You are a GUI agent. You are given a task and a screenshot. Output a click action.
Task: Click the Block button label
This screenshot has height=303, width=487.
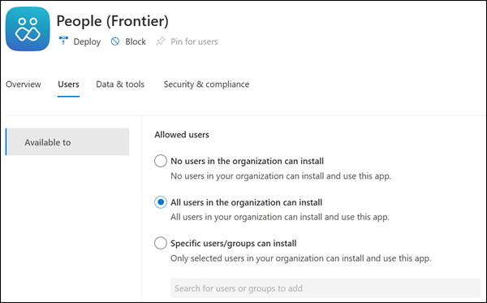136,41
